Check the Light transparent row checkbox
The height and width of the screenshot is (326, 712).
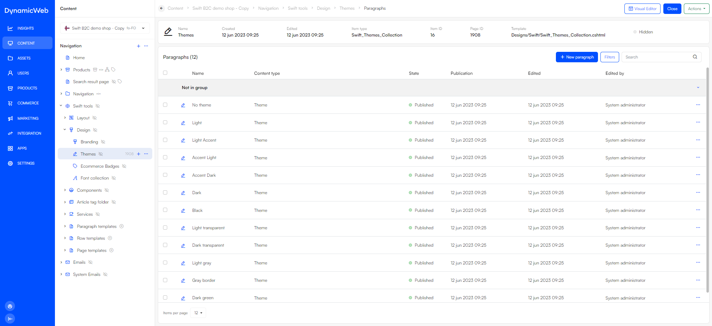(165, 228)
